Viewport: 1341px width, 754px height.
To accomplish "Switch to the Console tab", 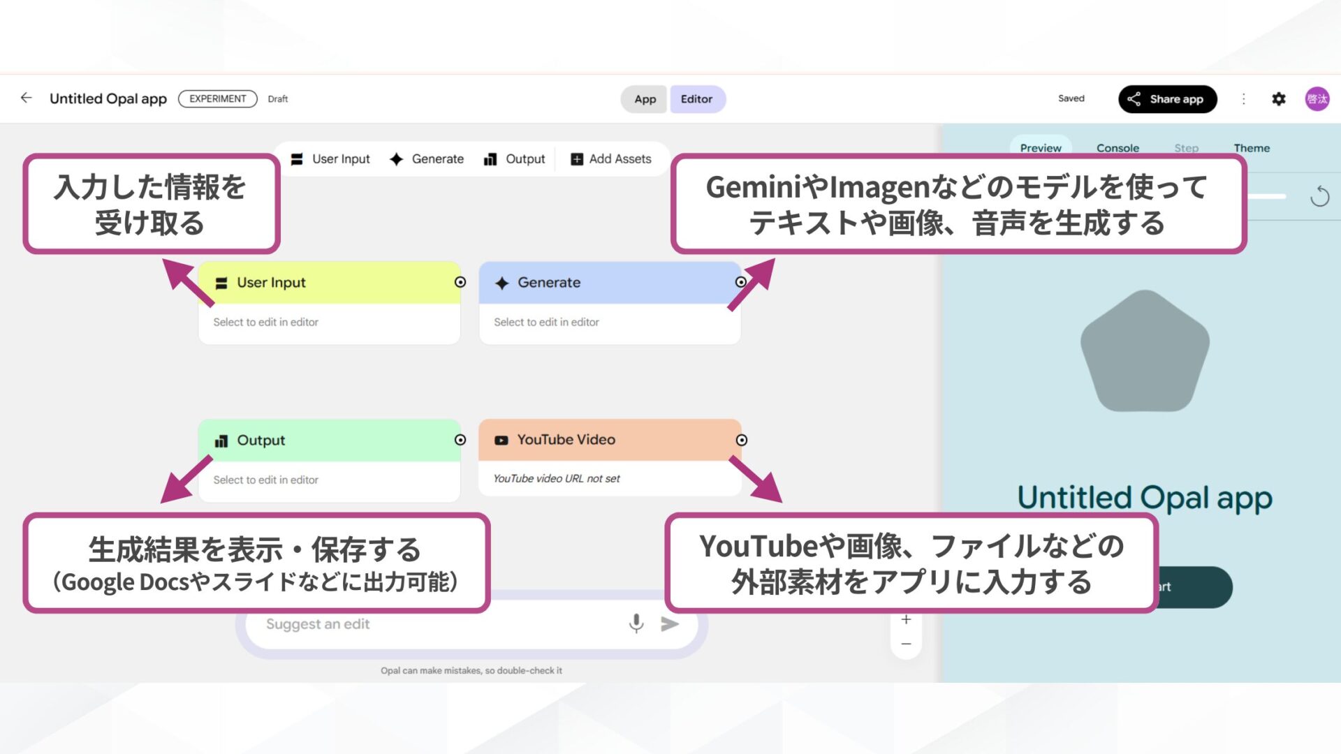I will click(1117, 147).
